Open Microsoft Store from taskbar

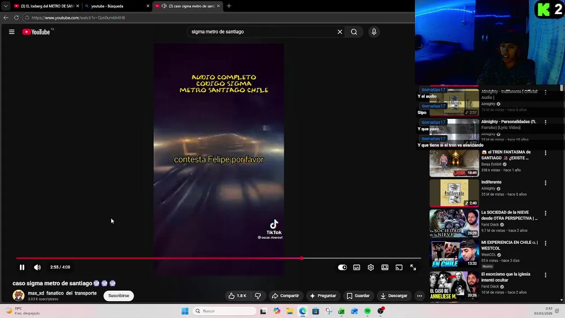click(x=316, y=311)
